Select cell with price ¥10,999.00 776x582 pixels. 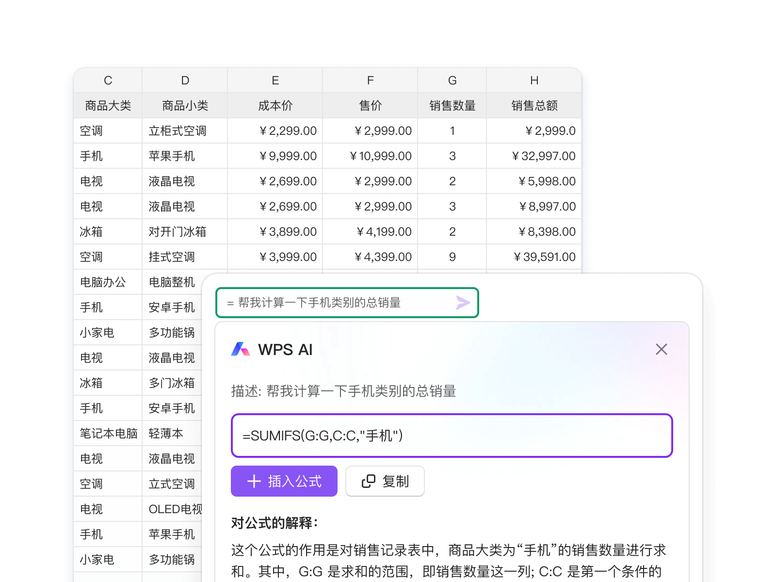coord(370,156)
